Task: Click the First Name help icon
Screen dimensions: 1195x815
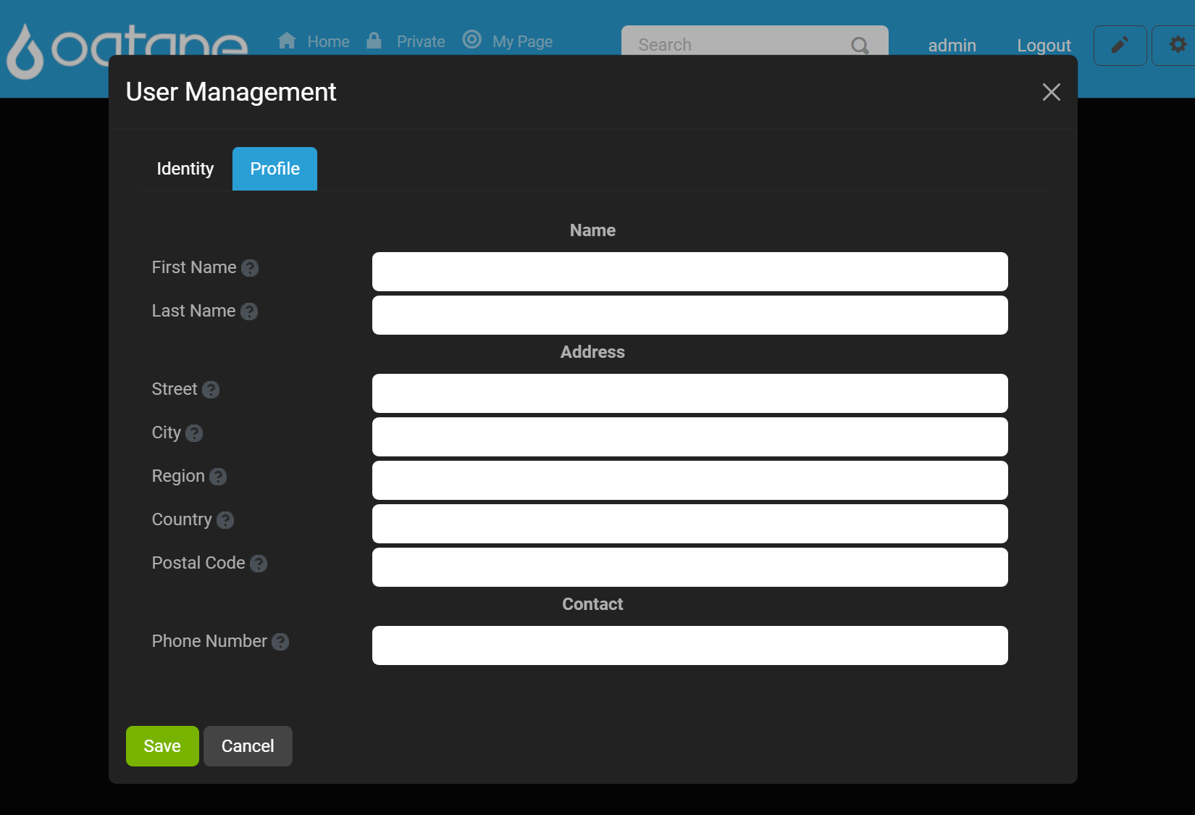Action: point(250,268)
